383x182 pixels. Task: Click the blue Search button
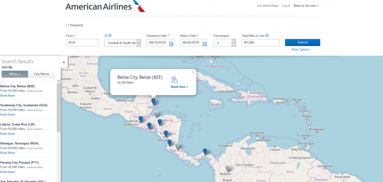pos(303,42)
